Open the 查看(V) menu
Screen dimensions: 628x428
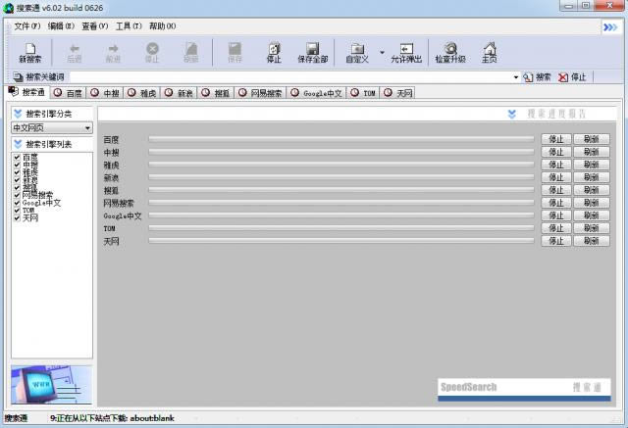(x=95, y=26)
